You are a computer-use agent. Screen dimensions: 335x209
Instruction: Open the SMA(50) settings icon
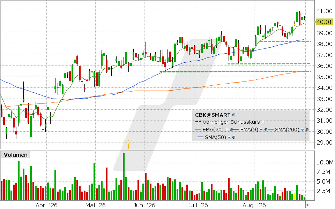[234, 137]
